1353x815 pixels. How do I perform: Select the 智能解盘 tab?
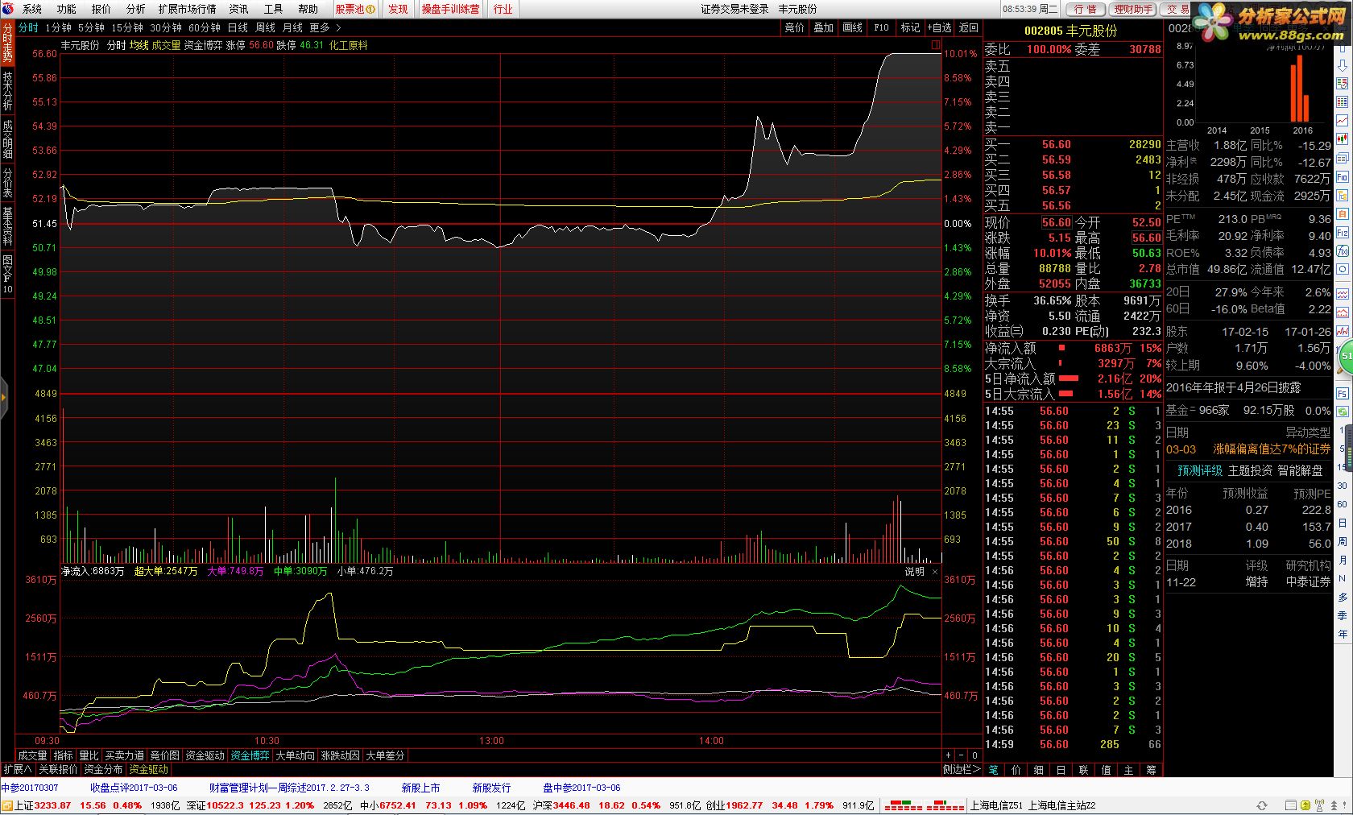click(x=1300, y=470)
